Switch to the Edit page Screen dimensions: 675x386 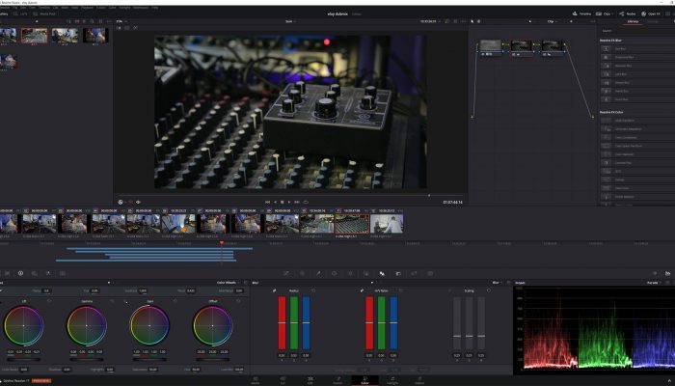pos(310,380)
